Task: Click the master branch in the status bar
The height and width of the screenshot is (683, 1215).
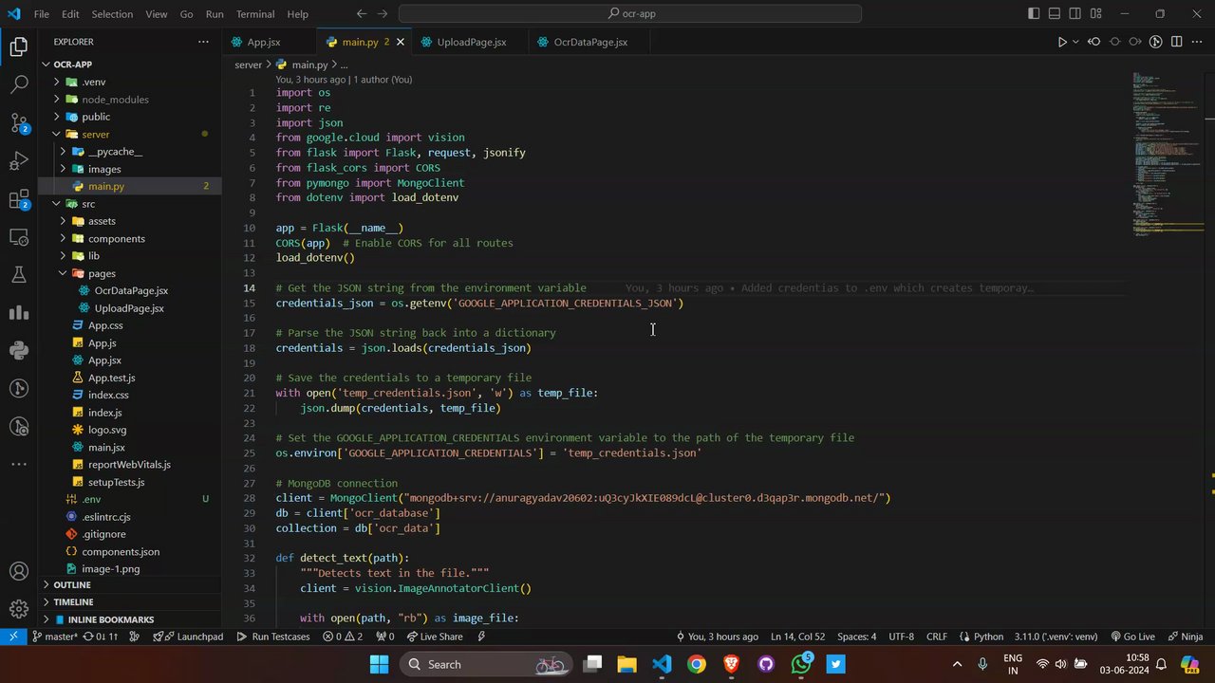Action: click(x=55, y=637)
